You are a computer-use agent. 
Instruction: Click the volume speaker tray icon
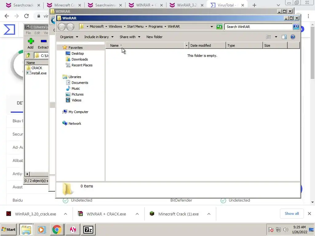(286, 229)
